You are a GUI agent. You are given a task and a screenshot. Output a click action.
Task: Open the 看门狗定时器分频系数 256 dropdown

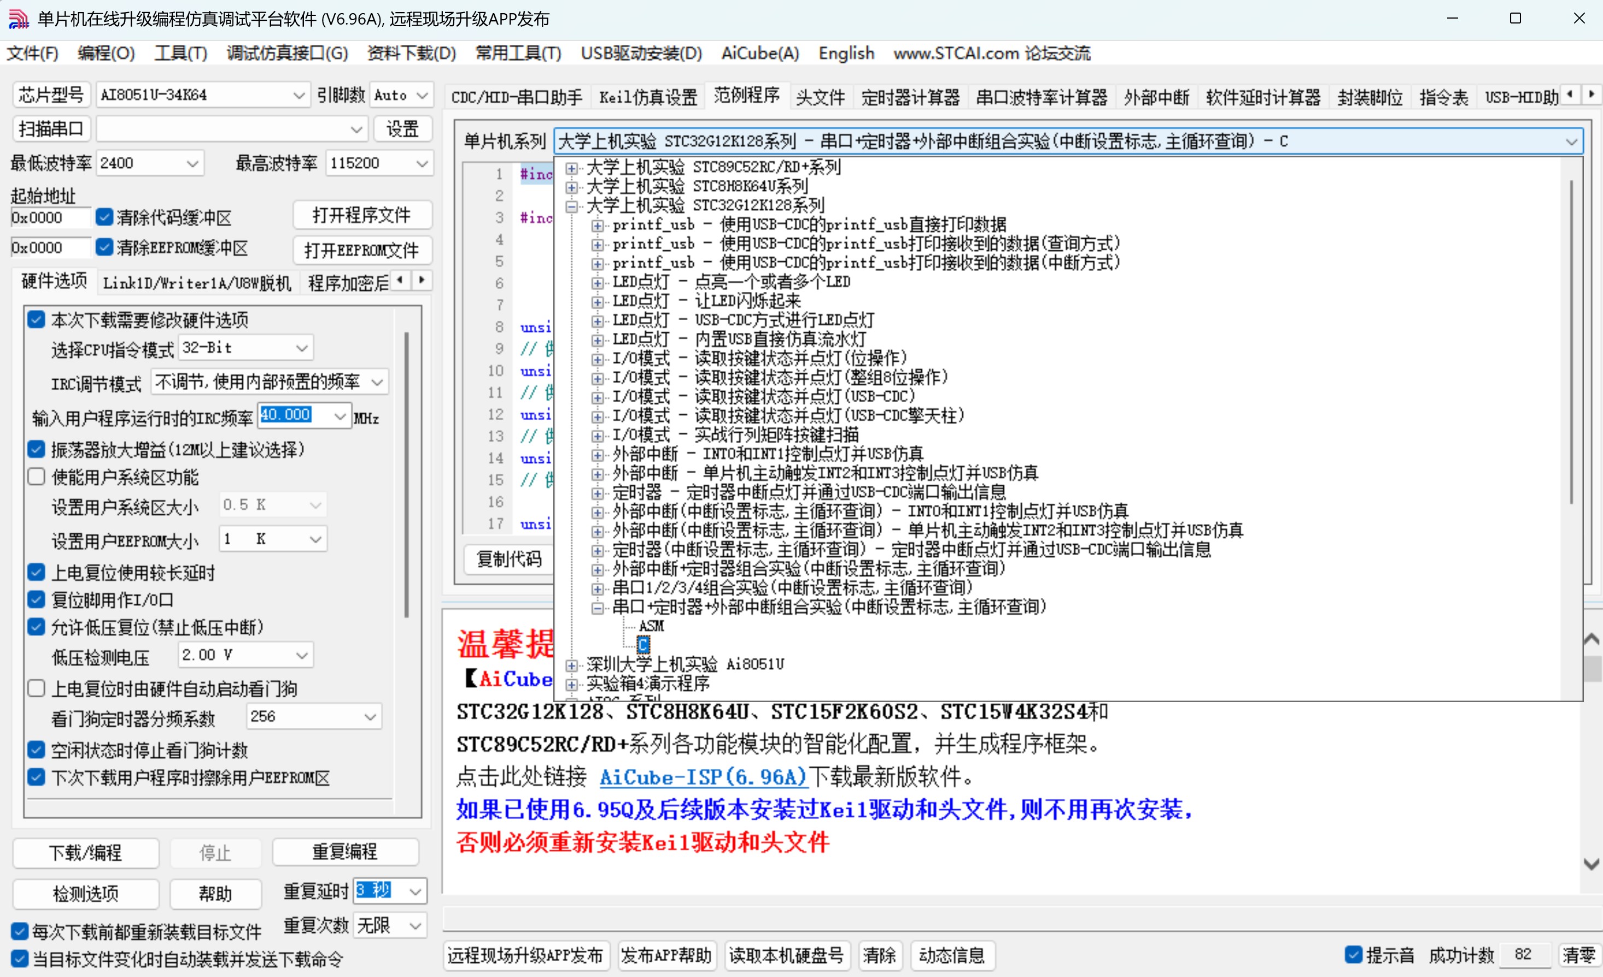point(314,716)
